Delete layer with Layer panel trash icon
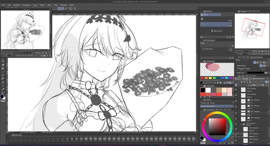The image size is (270, 146). coord(268,85)
